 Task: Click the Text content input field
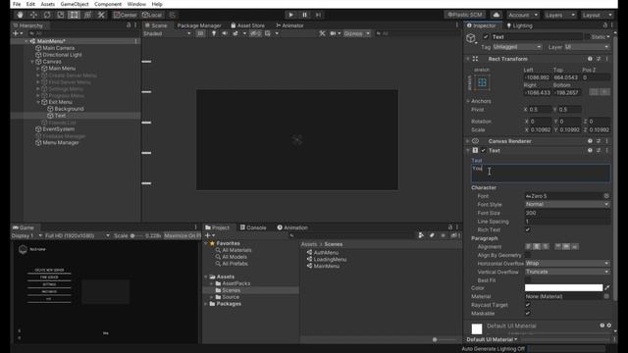pyautogui.click(x=541, y=174)
